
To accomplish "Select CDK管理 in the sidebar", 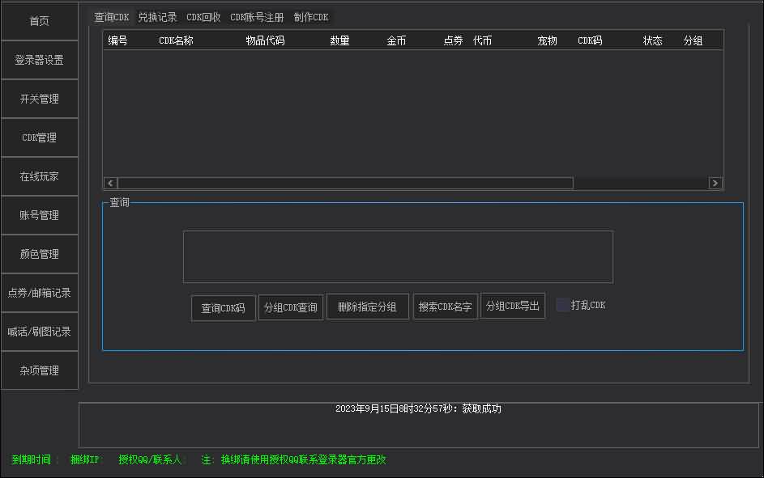I will click(40, 137).
